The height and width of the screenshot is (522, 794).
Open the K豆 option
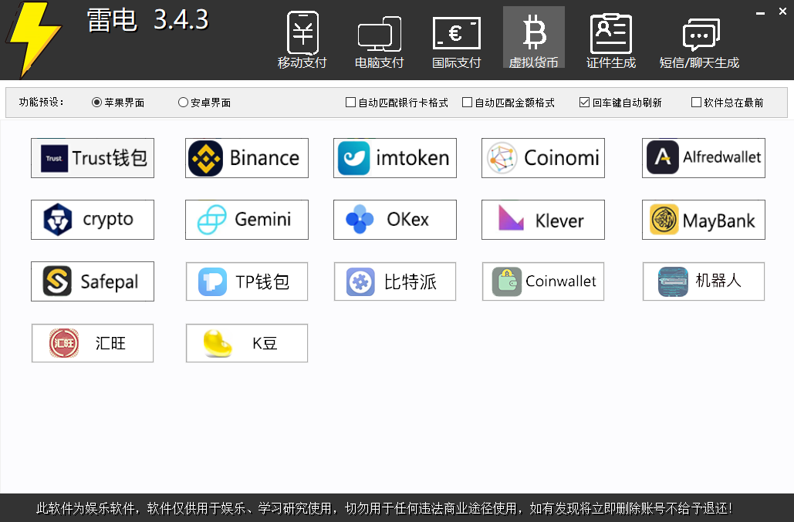point(247,343)
